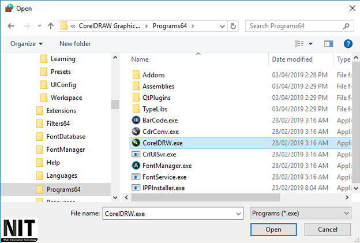This screenshot has width=360, height=243.
Task: Click the search magnifier icon
Action: pos(346,26)
